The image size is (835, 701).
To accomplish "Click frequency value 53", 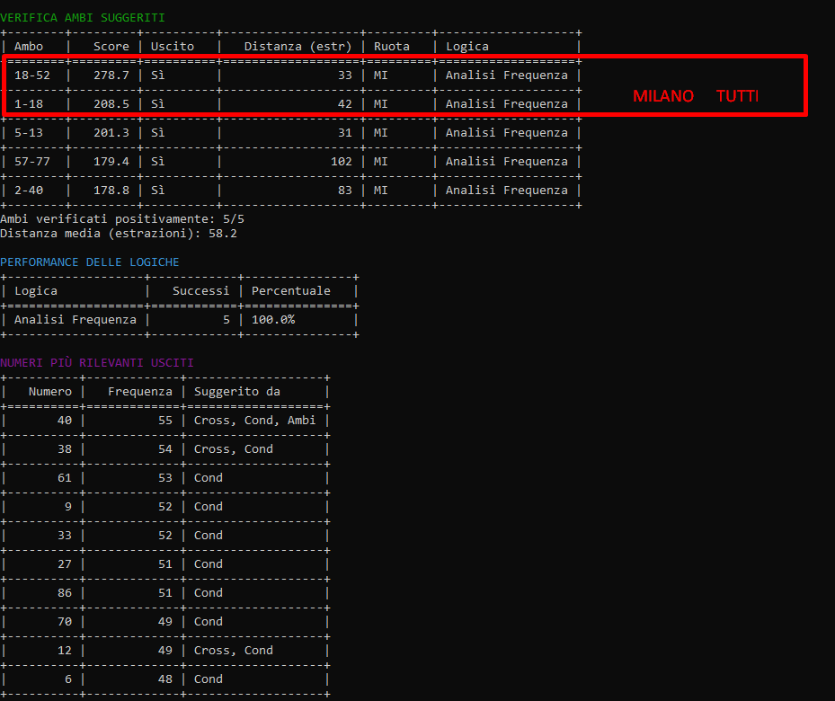I will [165, 477].
